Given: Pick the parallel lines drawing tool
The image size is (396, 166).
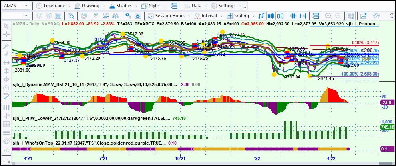Looking at the screenshot, I should 6,79.
